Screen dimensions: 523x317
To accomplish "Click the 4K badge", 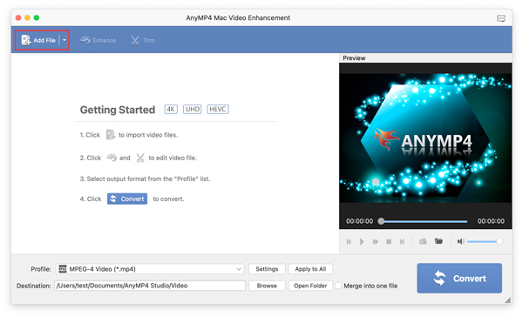I will pyautogui.click(x=171, y=109).
